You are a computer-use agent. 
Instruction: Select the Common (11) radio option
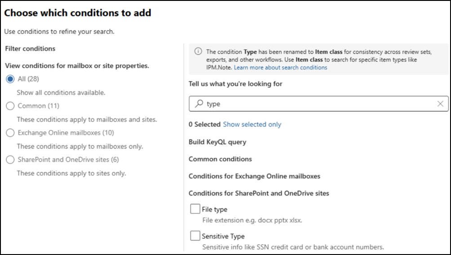(x=10, y=106)
